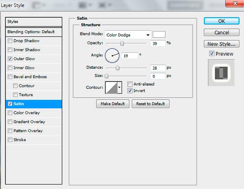The image size is (244, 189).
Task: Click the Angle dial control
Action: (112, 55)
